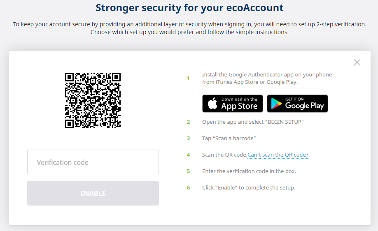Screen dimensions: 378x231
Task: Close the 2-step verification setup dialog
Action: pos(357,62)
